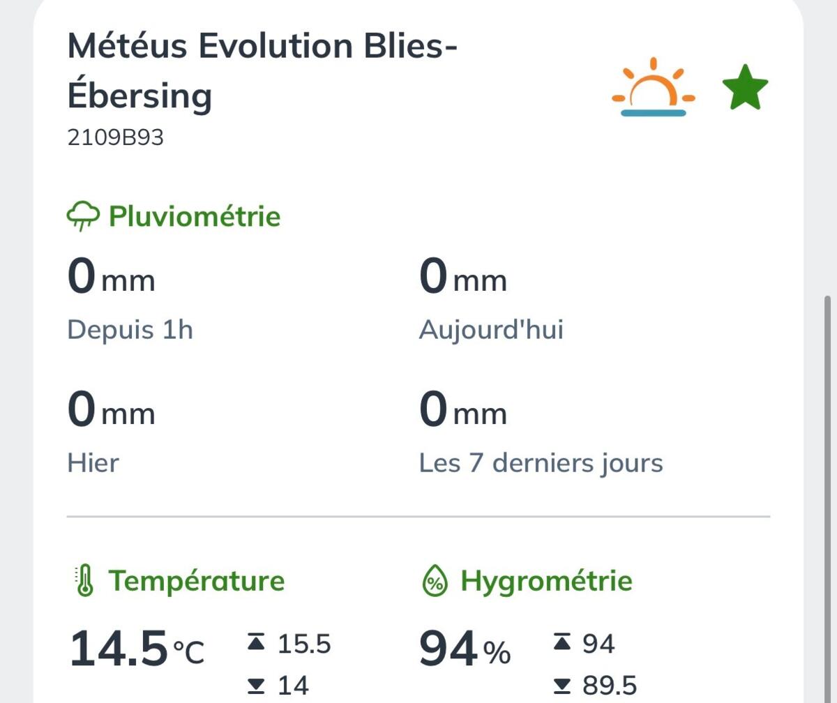
Task: Click the rain cloud Pluviométrie icon
Action: [83, 217]
